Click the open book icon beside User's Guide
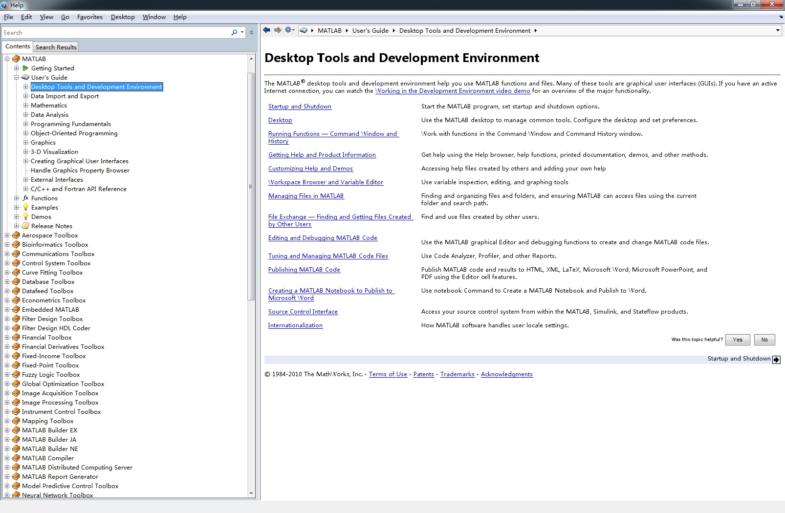 click(25, 77)
